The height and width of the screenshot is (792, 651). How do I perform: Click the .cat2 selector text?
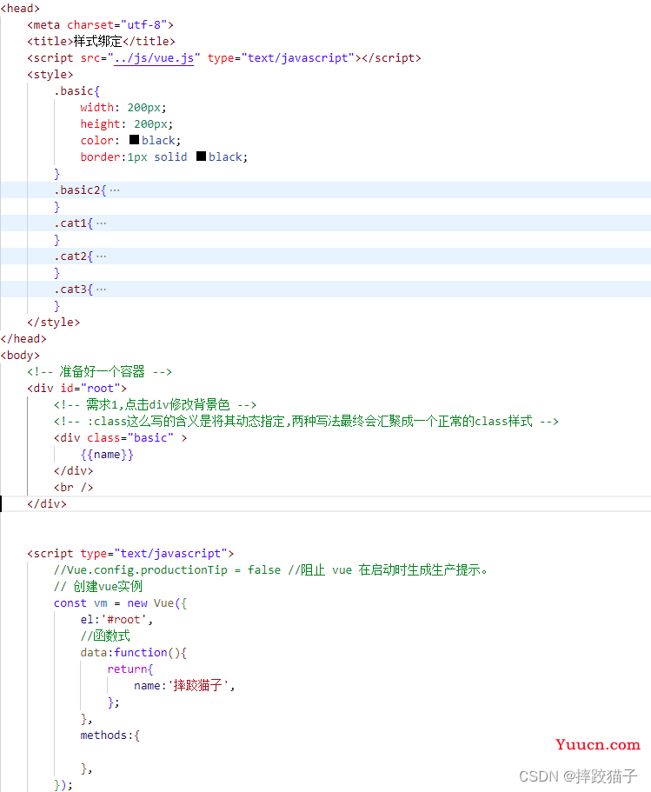pyautogui.click(x=70, y=256)
